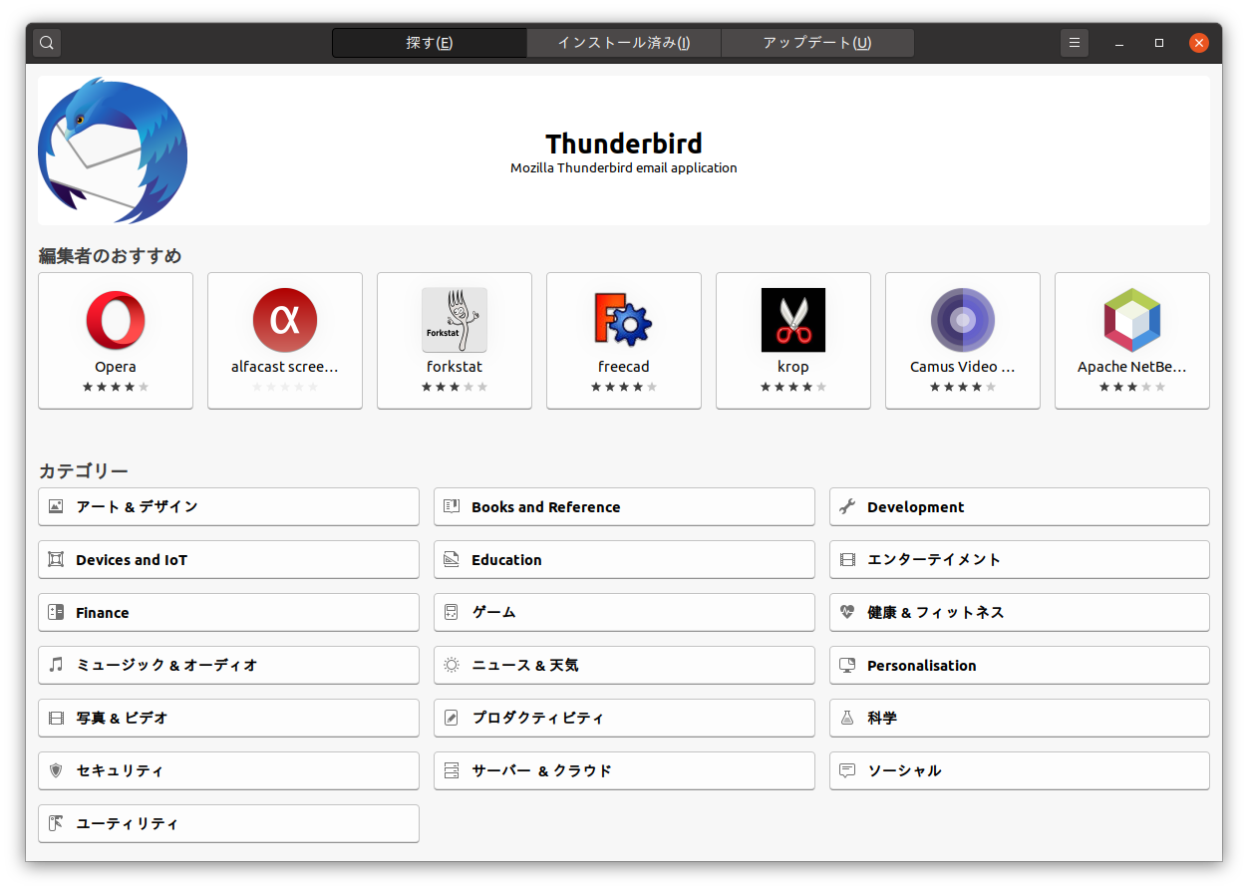
Task: Open the エンターテイメント category
Action: (x=1020, y=559)
